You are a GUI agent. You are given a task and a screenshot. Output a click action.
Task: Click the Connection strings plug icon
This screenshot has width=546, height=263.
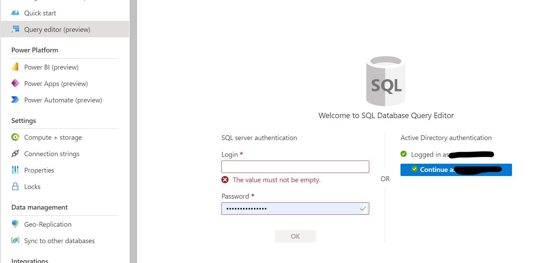(x=15, y=153)
